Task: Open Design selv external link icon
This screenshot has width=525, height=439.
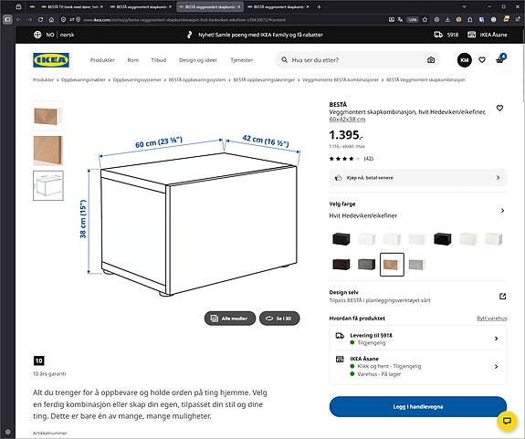Action: pos(502,296)
